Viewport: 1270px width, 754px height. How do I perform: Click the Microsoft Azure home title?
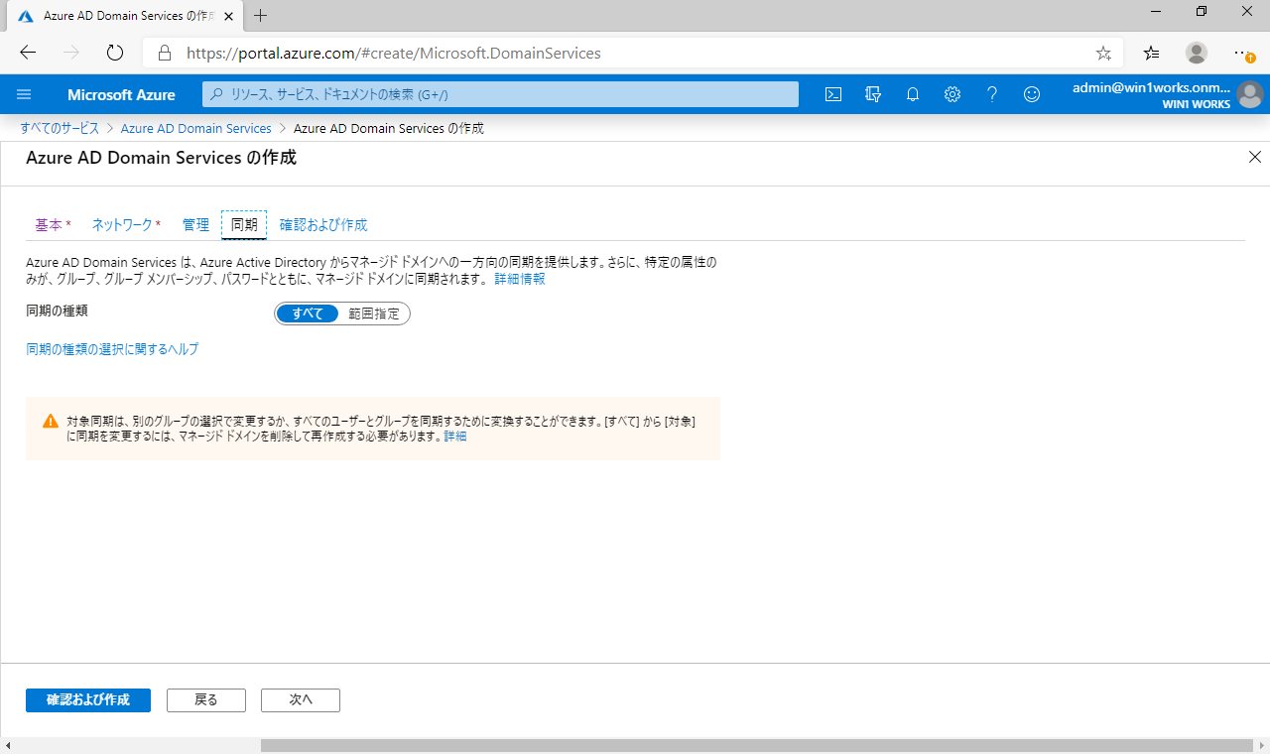click(121, 95)
